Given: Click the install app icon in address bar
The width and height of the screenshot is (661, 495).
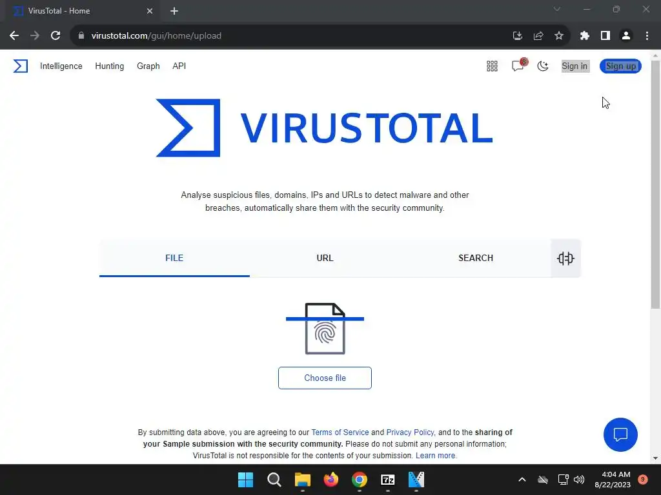Looking at the screenshot, I should [x=518, y=36].
